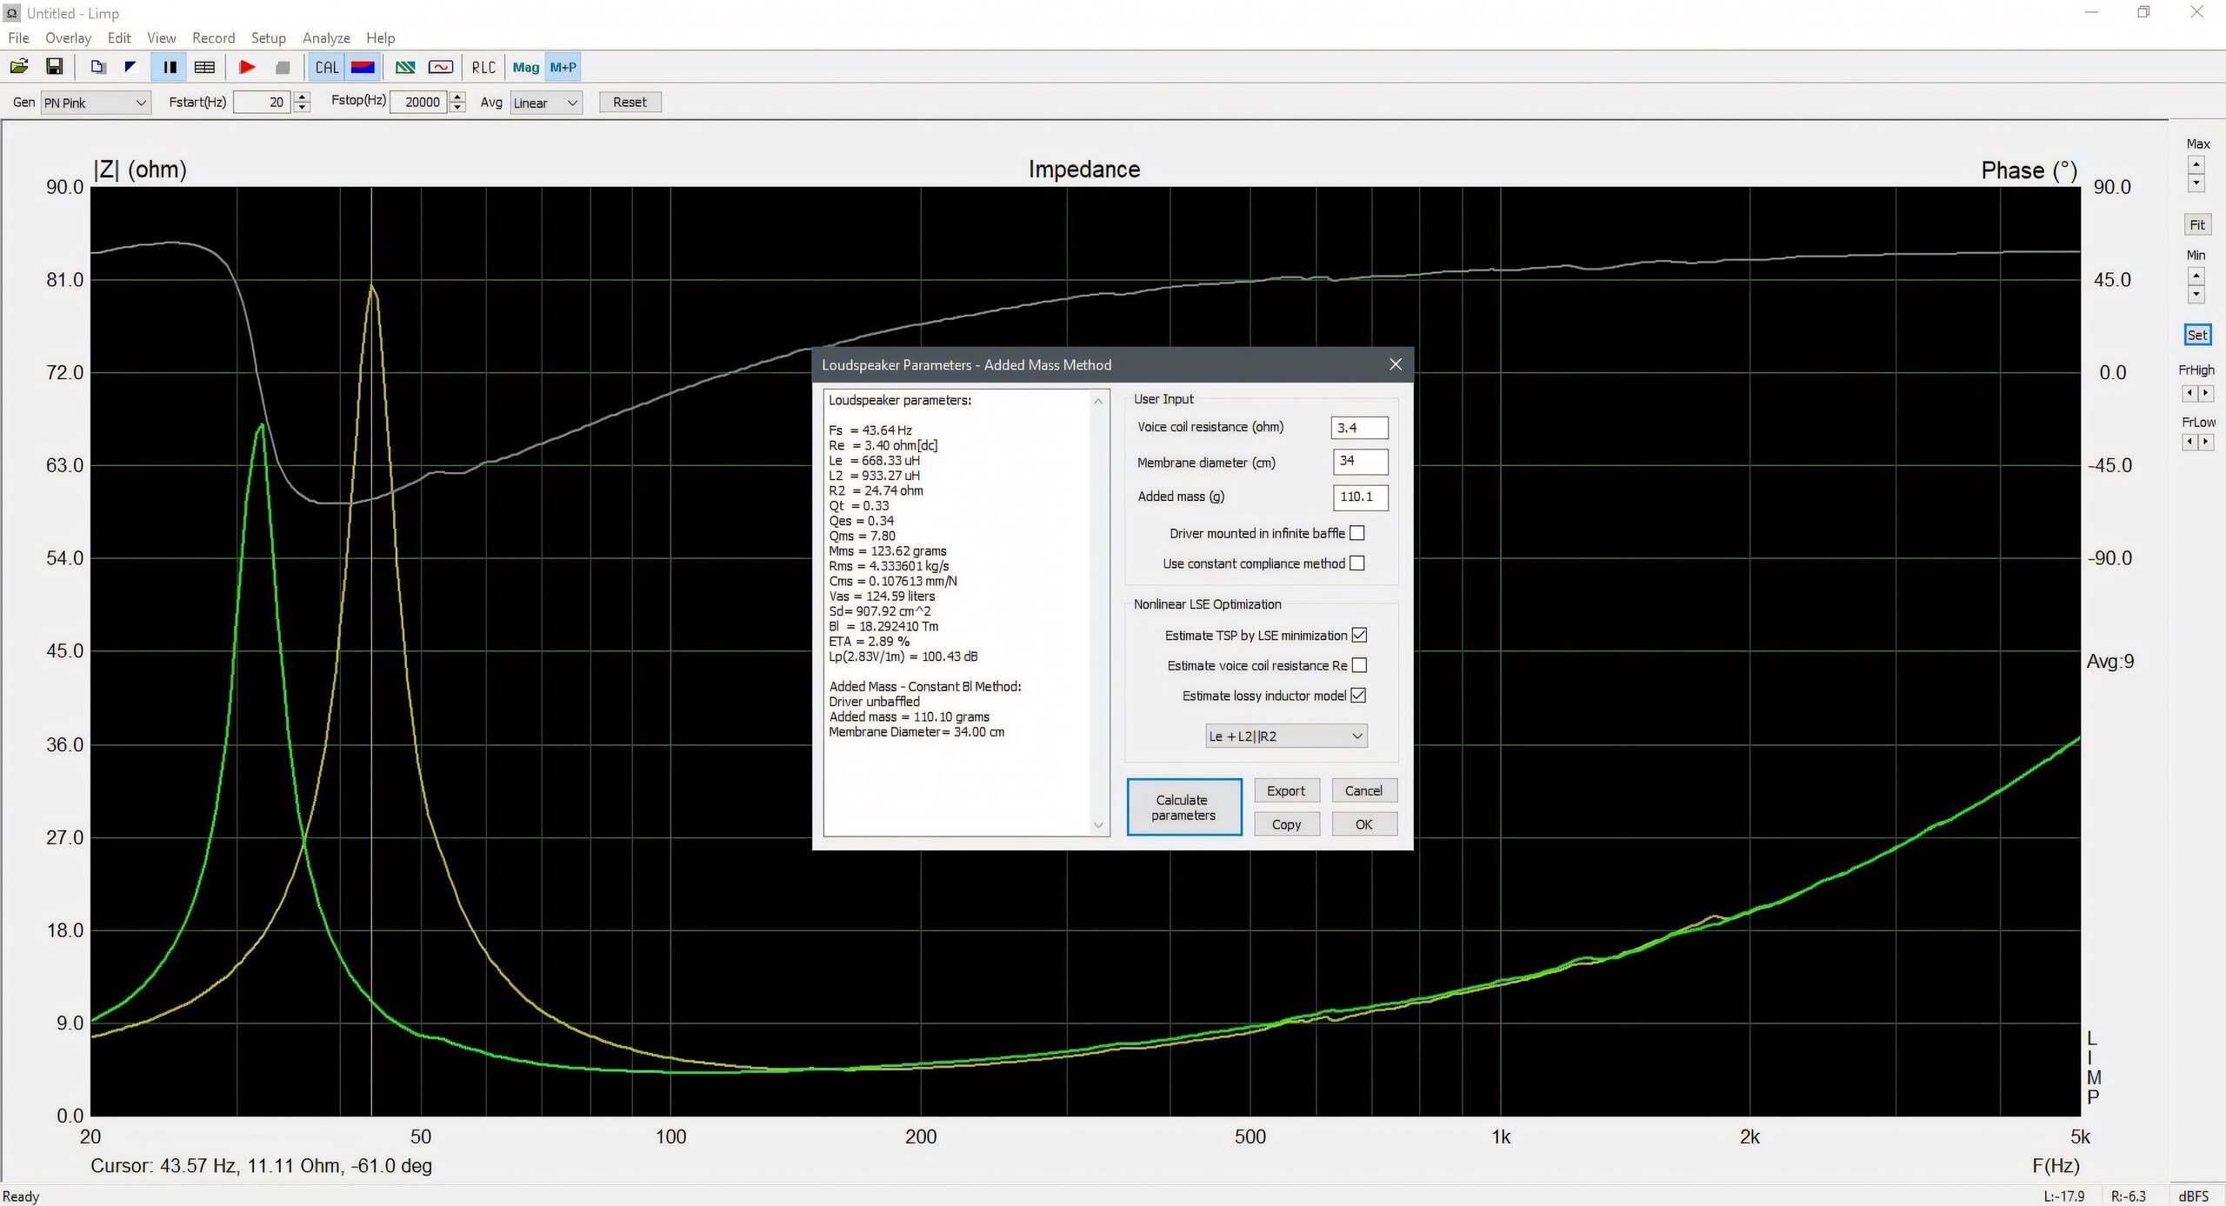
Task: Open the Overlay menu
Action: pyautogui.click(x=68, y=38)
